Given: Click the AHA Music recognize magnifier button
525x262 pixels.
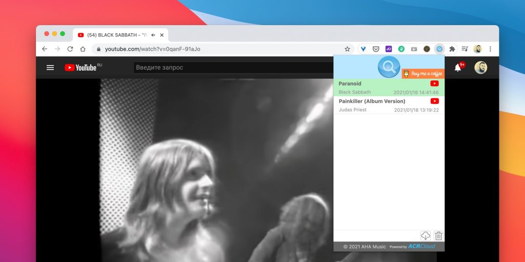Looking at the screenshot, I should (389, 67).
